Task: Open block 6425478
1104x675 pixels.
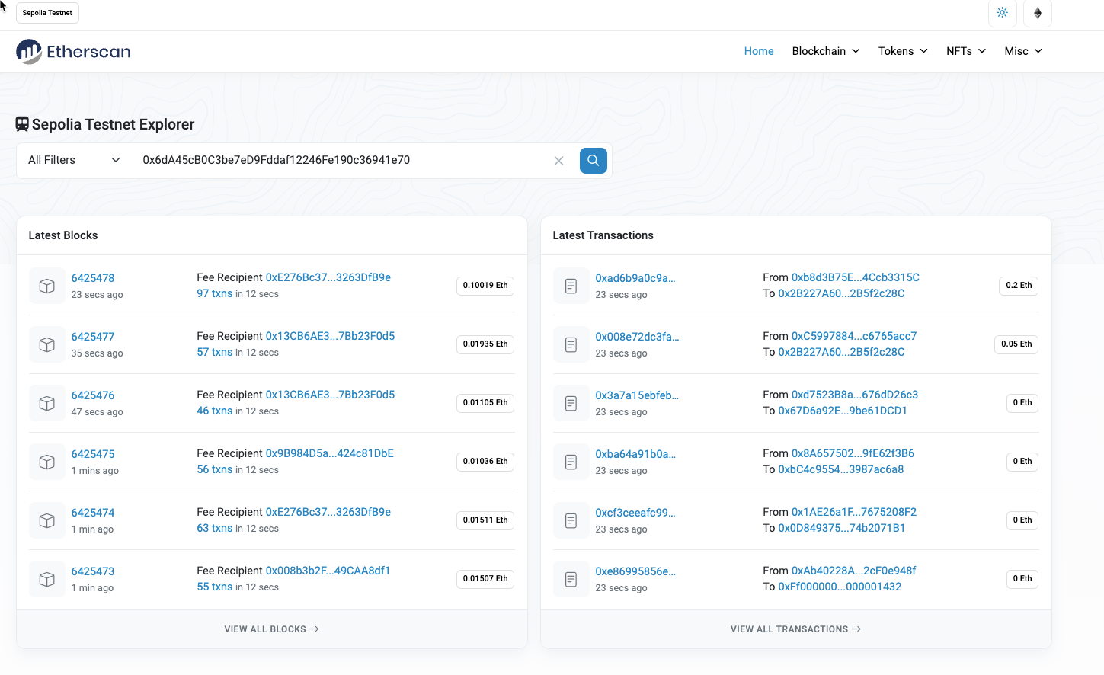Action: coord(93,278)
